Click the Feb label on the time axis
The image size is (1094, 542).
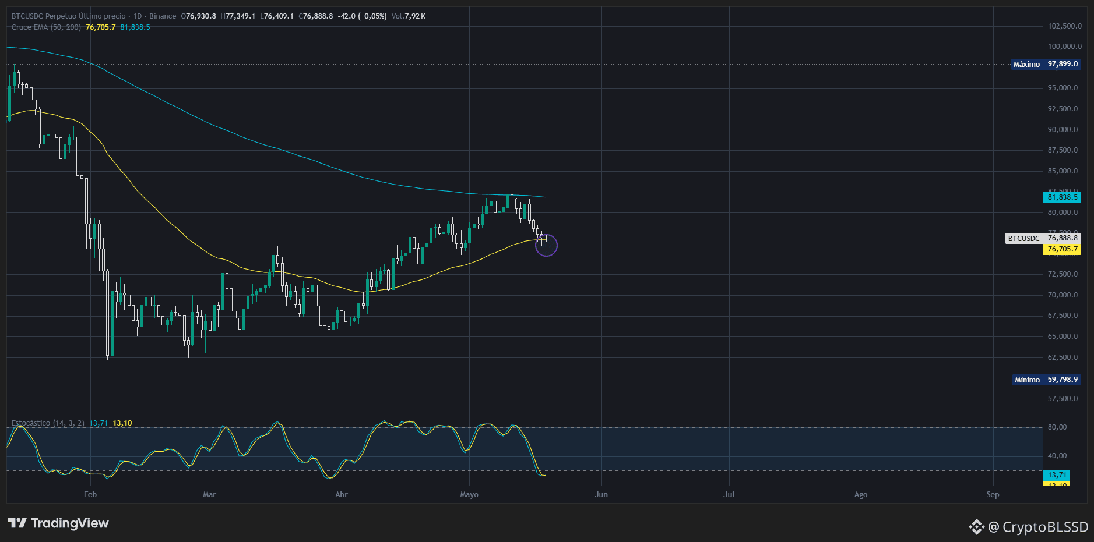[90, 494]
